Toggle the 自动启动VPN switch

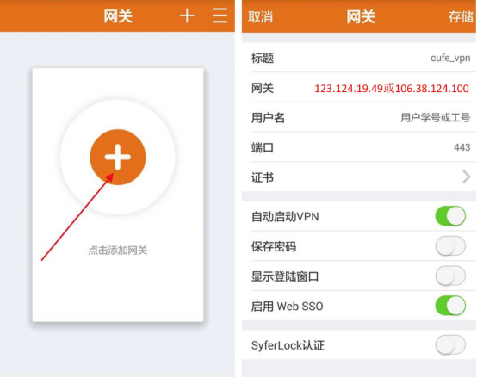pos(450,216)
